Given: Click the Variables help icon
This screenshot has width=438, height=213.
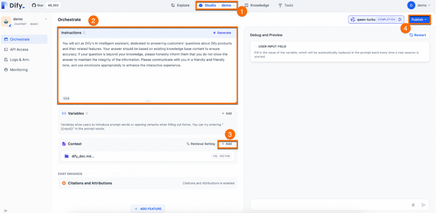Looking at the screenshot, I should pos(87,113).
